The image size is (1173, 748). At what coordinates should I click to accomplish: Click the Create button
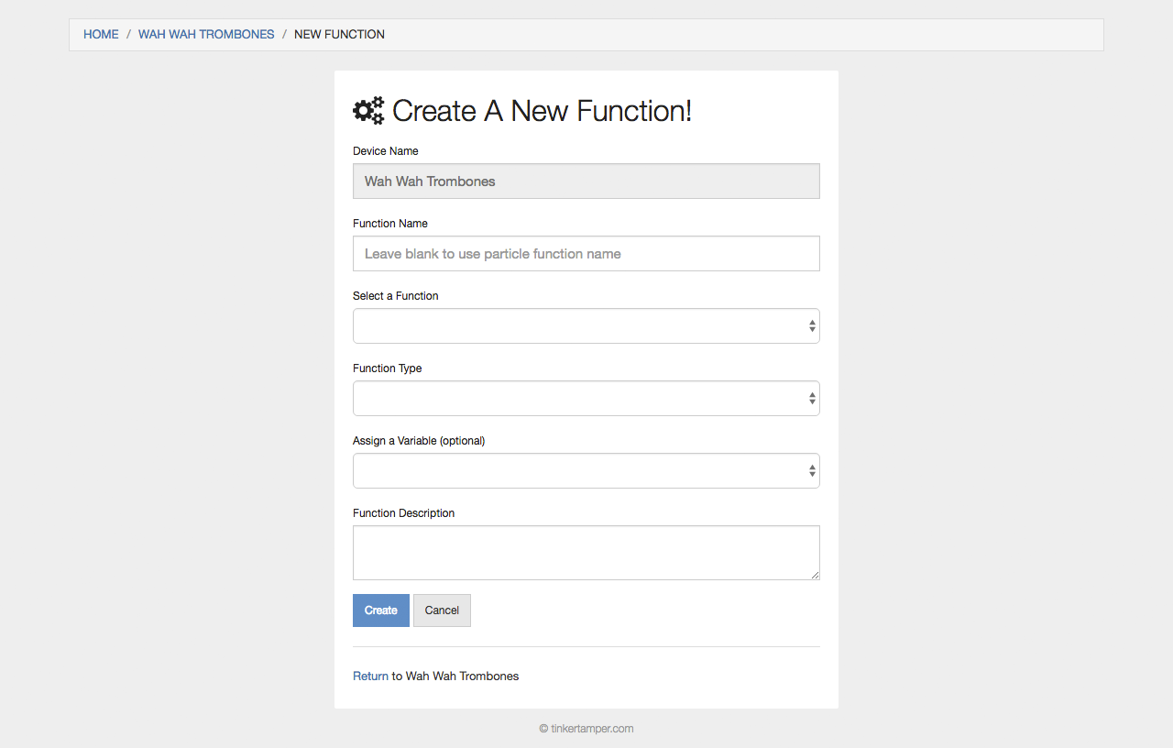pyautogui.click(x=381, y=610)
